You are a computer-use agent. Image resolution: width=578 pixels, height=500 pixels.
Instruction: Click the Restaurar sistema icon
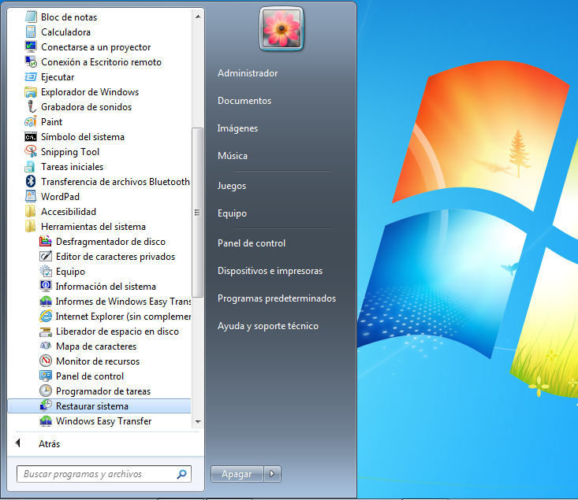[x=46, y=406]
